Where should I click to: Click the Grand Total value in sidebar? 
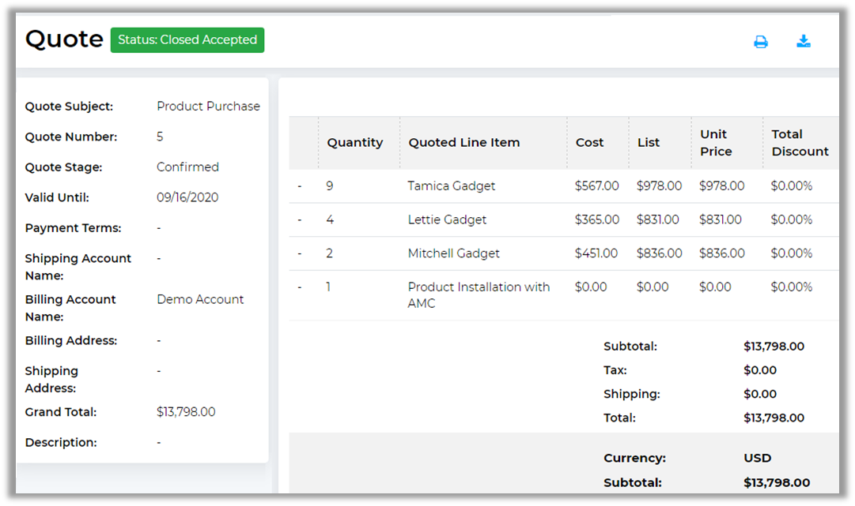click(x=186, y=412)
